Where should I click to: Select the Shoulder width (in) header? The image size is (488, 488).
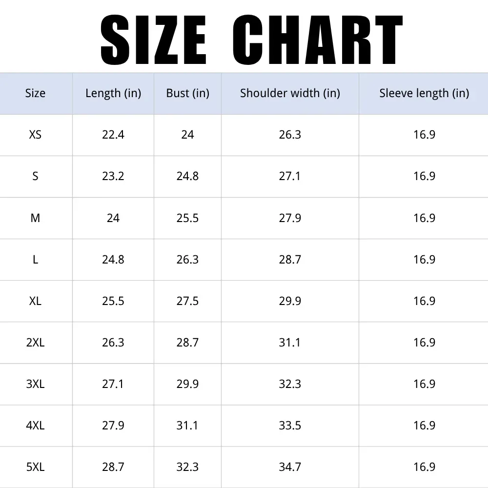coord(290,93)
